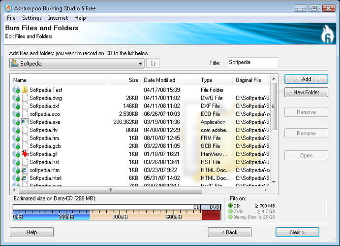
Task: Click the Softpedia.html file icon
Action: [25, 178]
